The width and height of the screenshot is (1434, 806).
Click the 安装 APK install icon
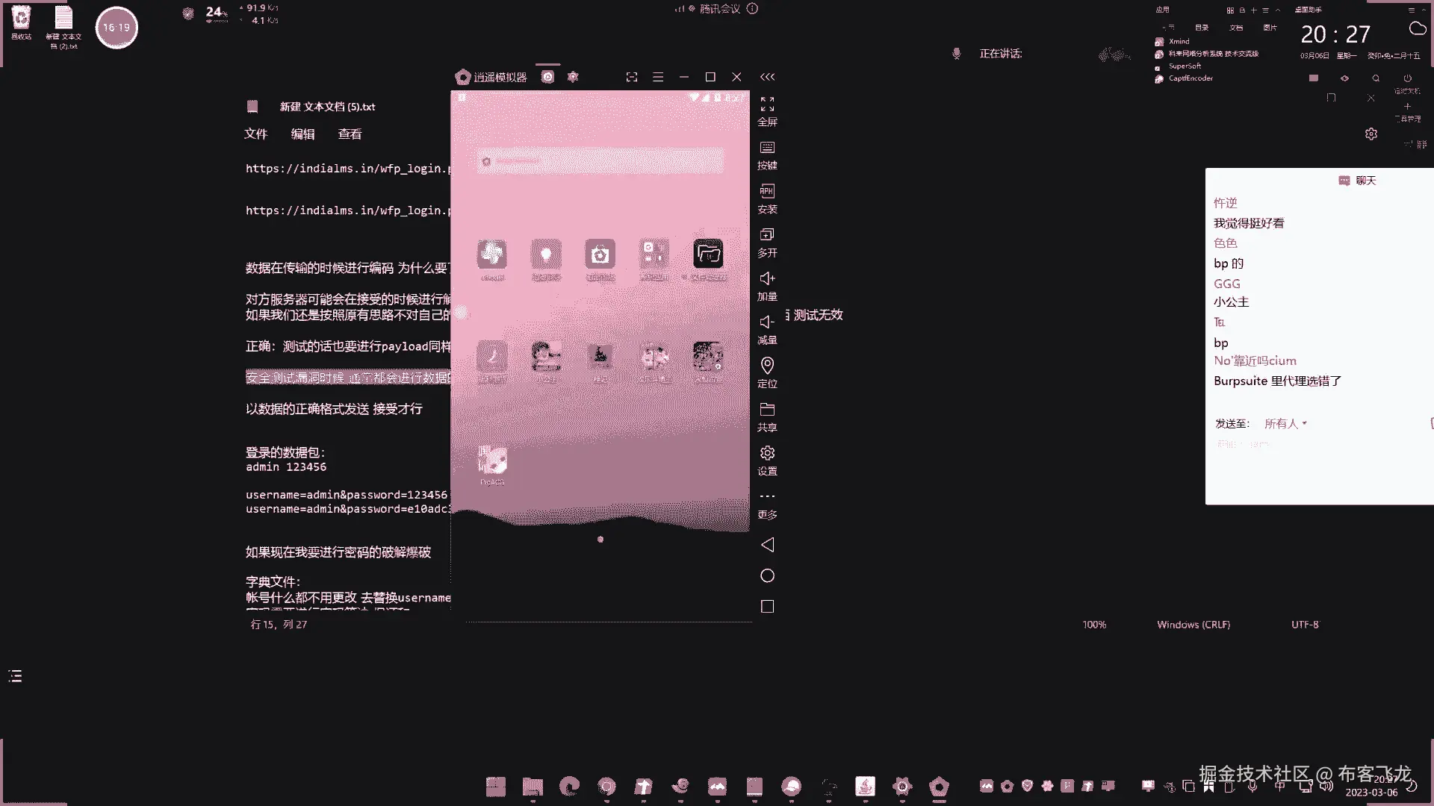(x=767, y=192)
